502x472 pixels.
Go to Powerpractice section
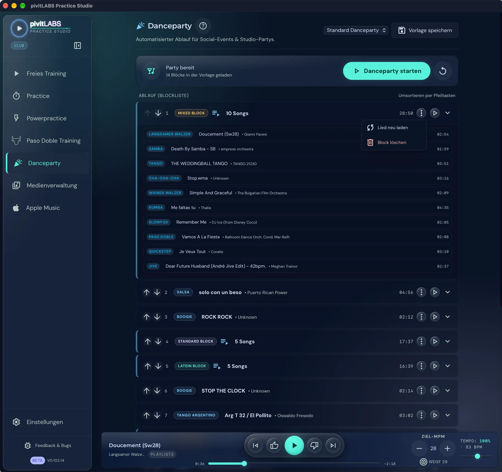(x=47, y=118)
